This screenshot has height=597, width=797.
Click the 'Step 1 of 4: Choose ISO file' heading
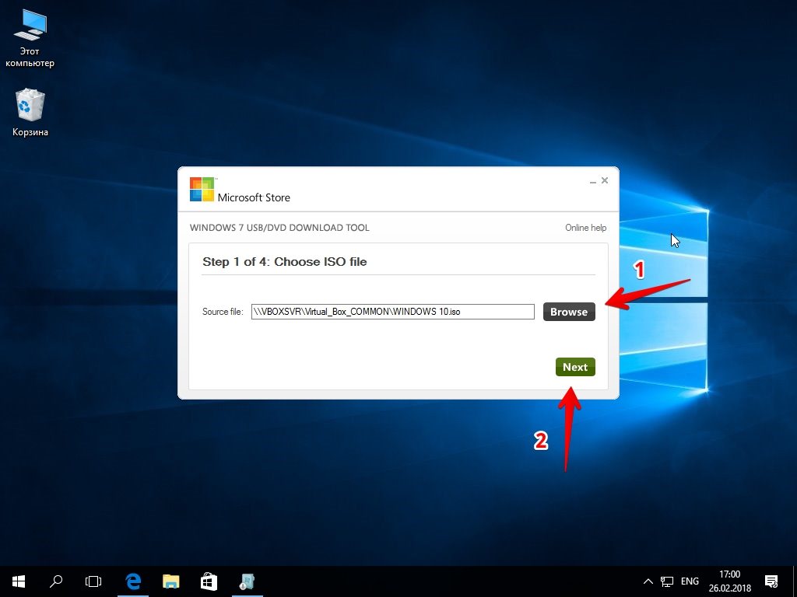[285, 262]
